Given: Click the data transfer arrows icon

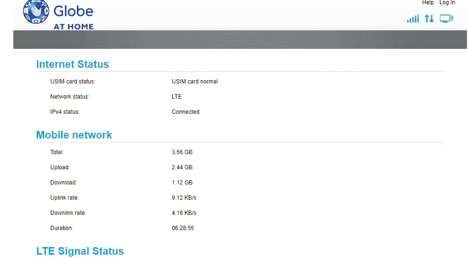Looking at the screenshot, I should (x=429, y=18).
